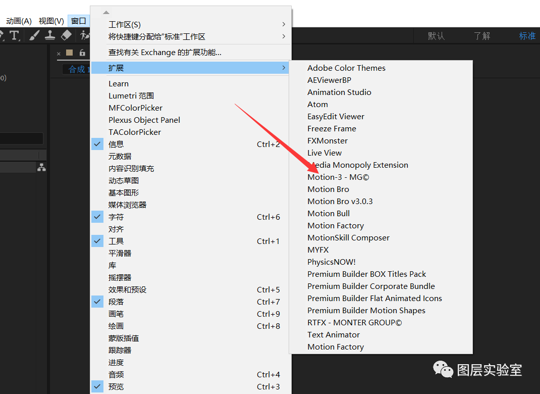Viewport: 540px width, 394px height.
Task: Launch Adobe Color Themes extension
Action: pos(381,68)
